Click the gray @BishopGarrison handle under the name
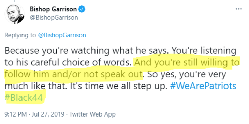Viewport: 249px width, 124px height. click(x=54, y=18)
